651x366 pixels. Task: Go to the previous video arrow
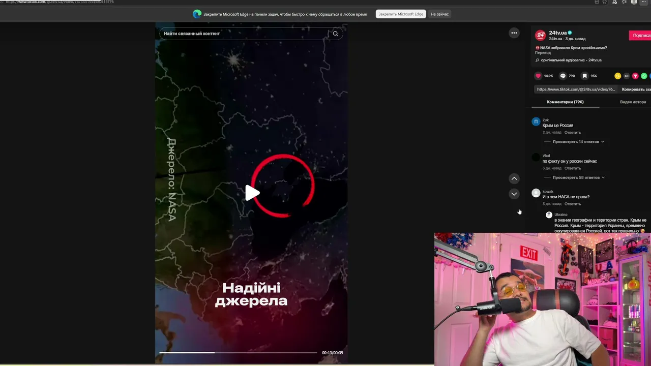pyautogui.click(x=514, y=178)
